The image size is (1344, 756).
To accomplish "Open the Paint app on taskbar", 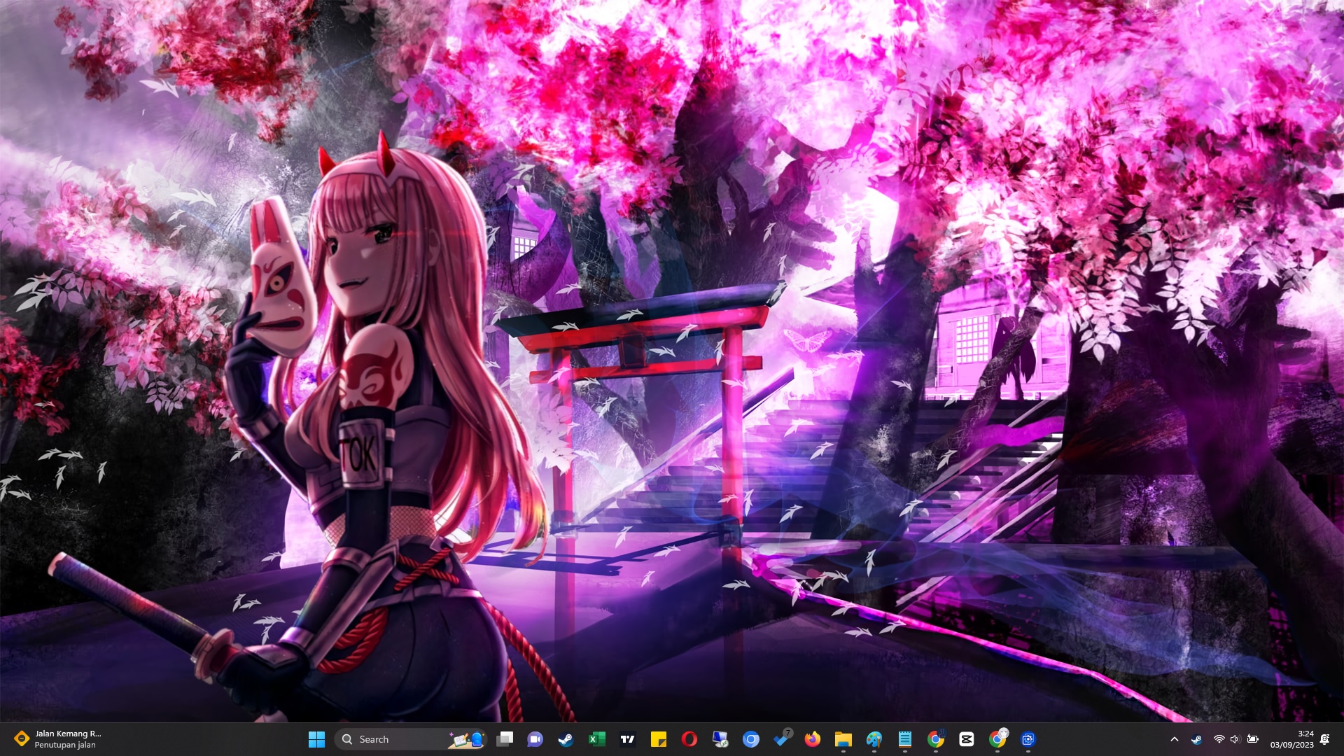I will pos(874,739).
